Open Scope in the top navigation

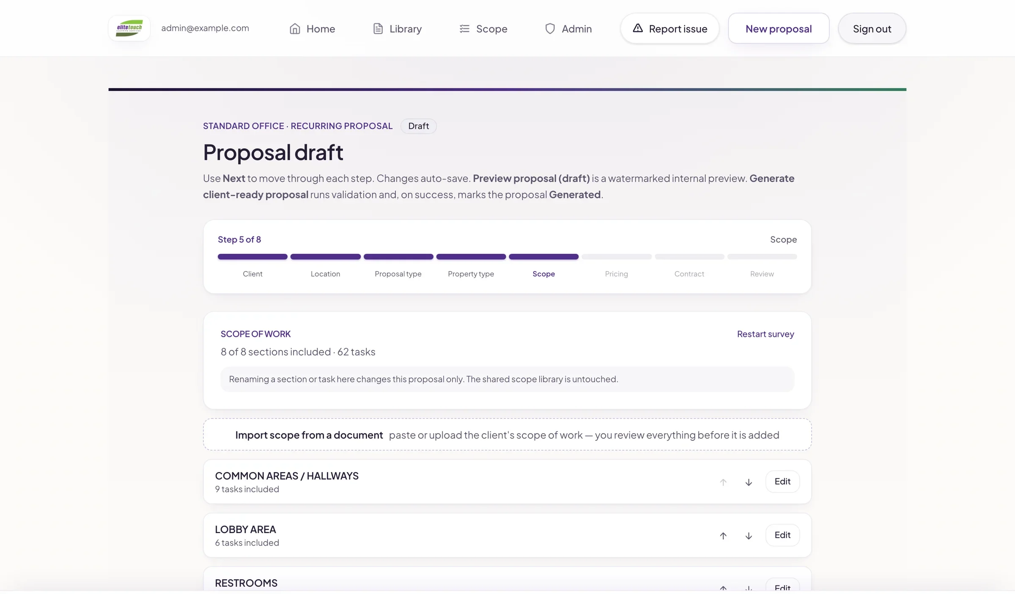pos(483,29)
